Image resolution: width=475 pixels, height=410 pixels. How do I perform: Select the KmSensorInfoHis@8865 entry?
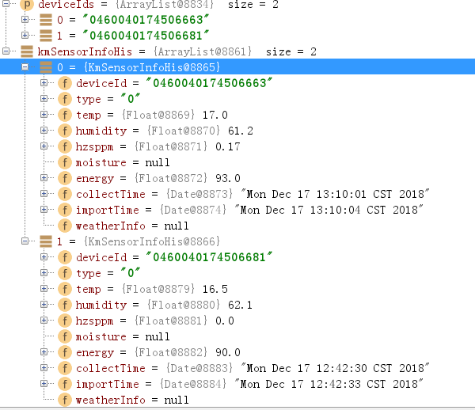[237, 67]
